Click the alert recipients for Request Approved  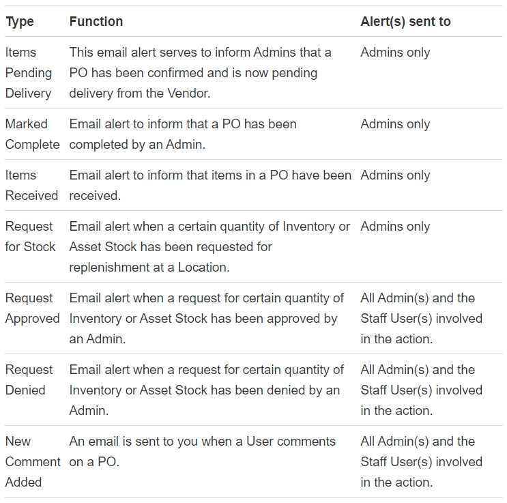(x=421, y=318)
